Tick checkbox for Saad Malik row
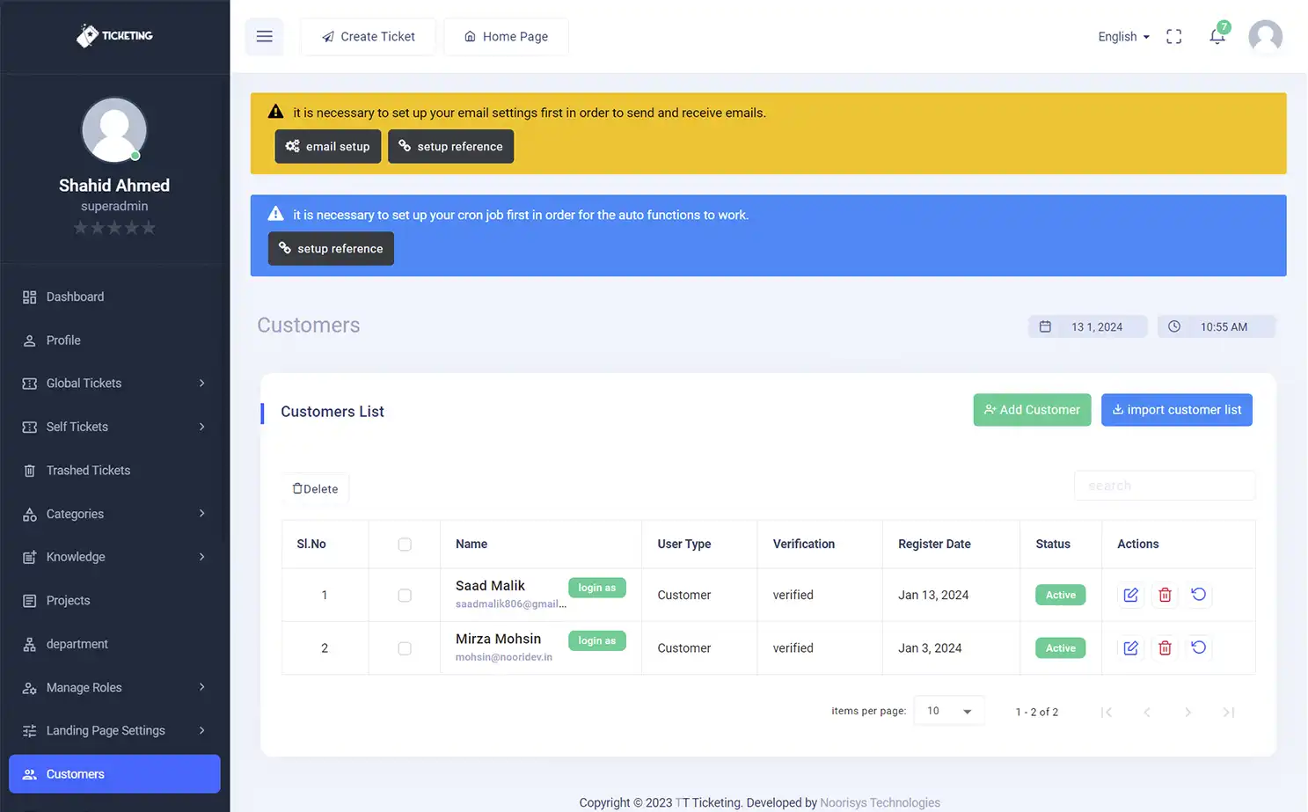This screenshot has height=812, width=1308. (x=405, y=596)
